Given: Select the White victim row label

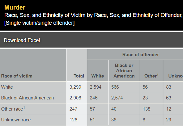Looking at the screenshot, I should pos(7,87).
